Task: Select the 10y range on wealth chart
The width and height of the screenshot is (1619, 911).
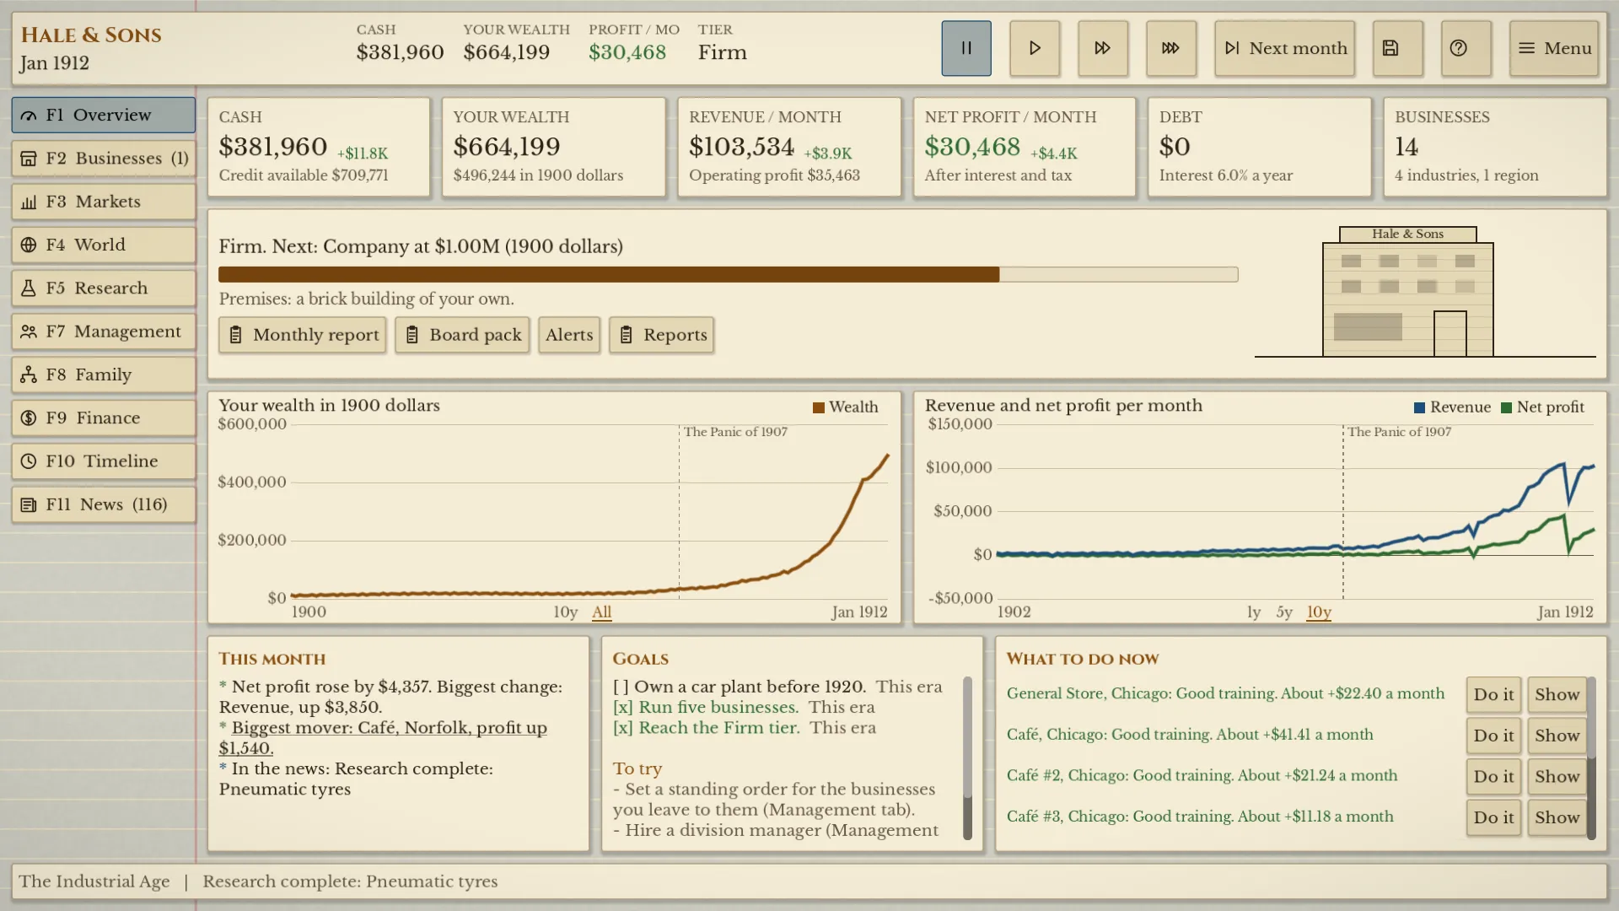Action: point(565,612)
